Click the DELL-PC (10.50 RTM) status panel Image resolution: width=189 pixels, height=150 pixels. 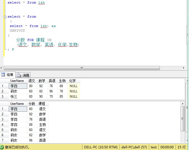point(101,147)
